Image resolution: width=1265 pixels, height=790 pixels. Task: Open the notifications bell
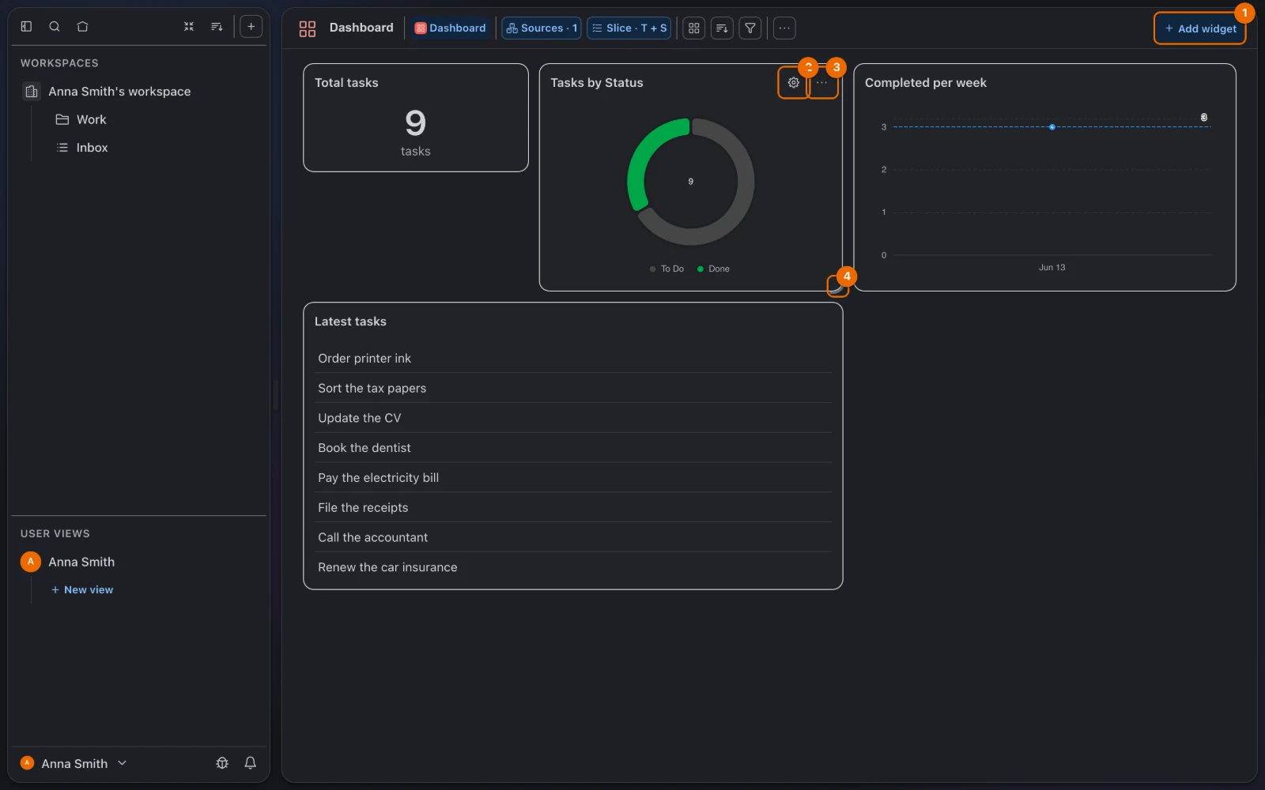tap(250, 763)
